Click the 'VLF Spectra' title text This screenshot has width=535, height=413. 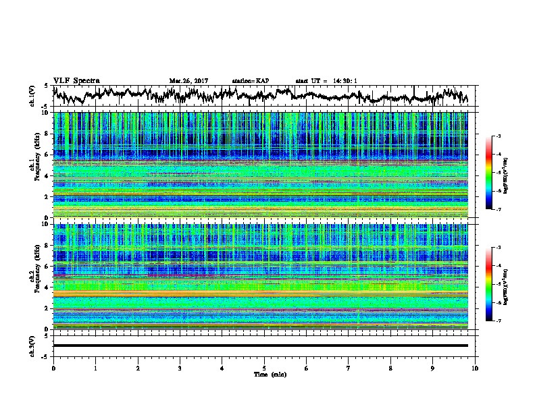coord(76,80)
